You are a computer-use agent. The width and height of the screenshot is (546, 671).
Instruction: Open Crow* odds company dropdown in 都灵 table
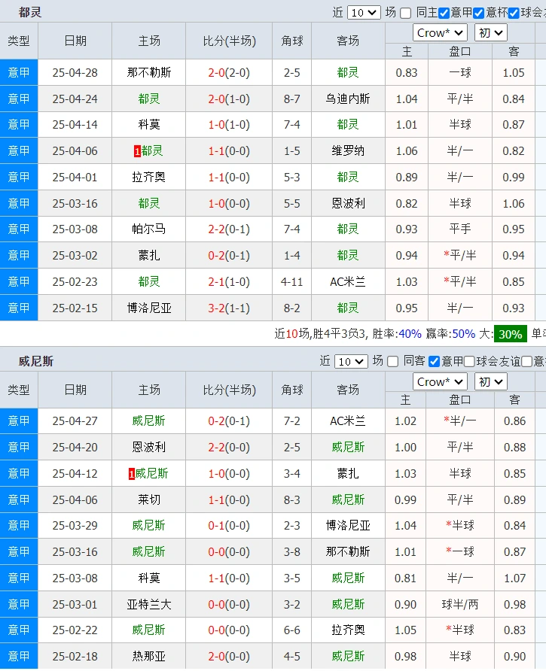[439, 33]
